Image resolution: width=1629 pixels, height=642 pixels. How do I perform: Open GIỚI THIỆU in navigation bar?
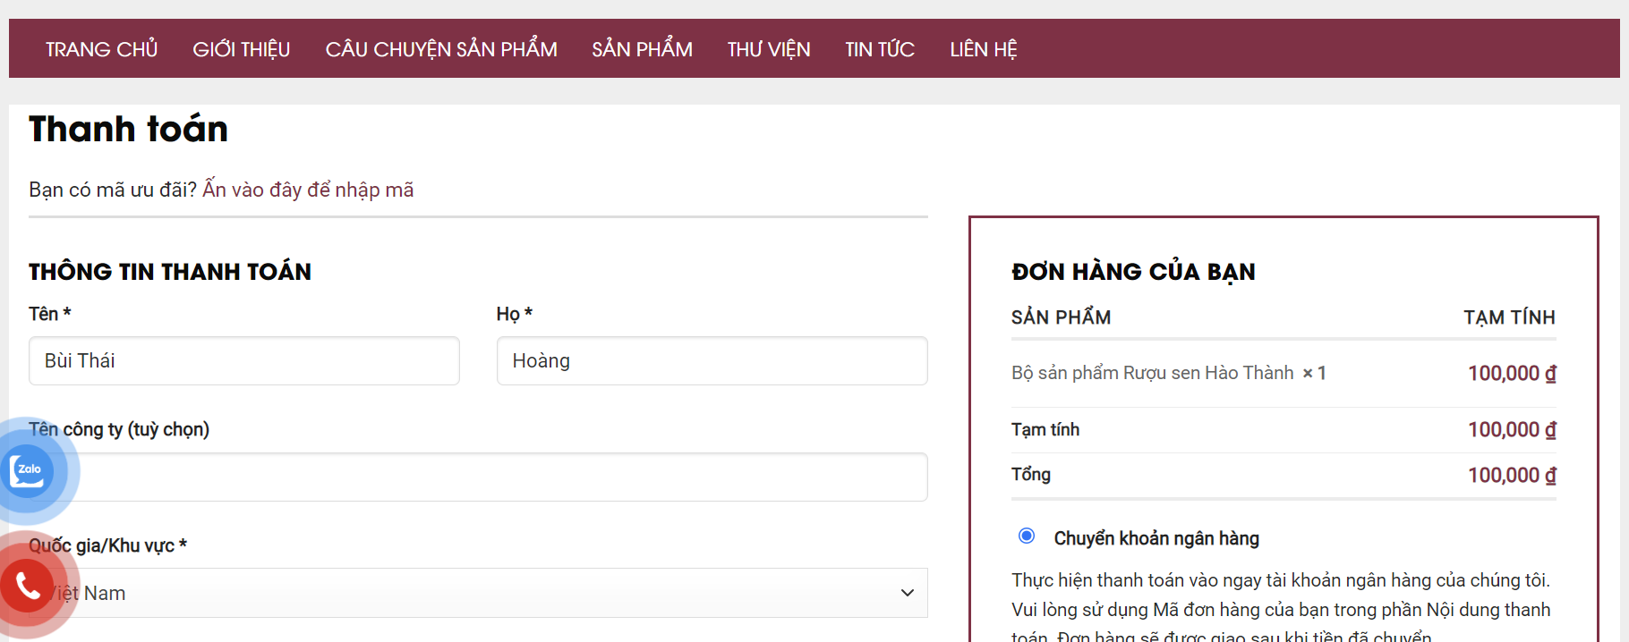pyautogui.click(x=241, y=49)
